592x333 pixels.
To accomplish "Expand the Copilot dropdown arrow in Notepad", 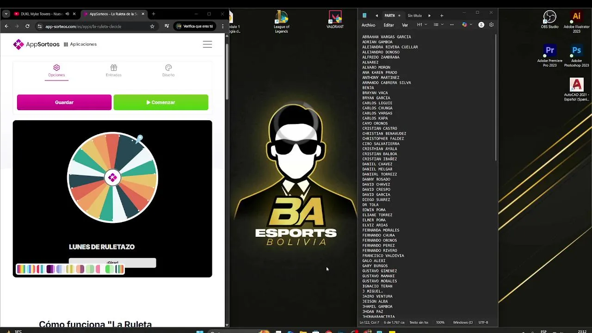I will [471, 25].
